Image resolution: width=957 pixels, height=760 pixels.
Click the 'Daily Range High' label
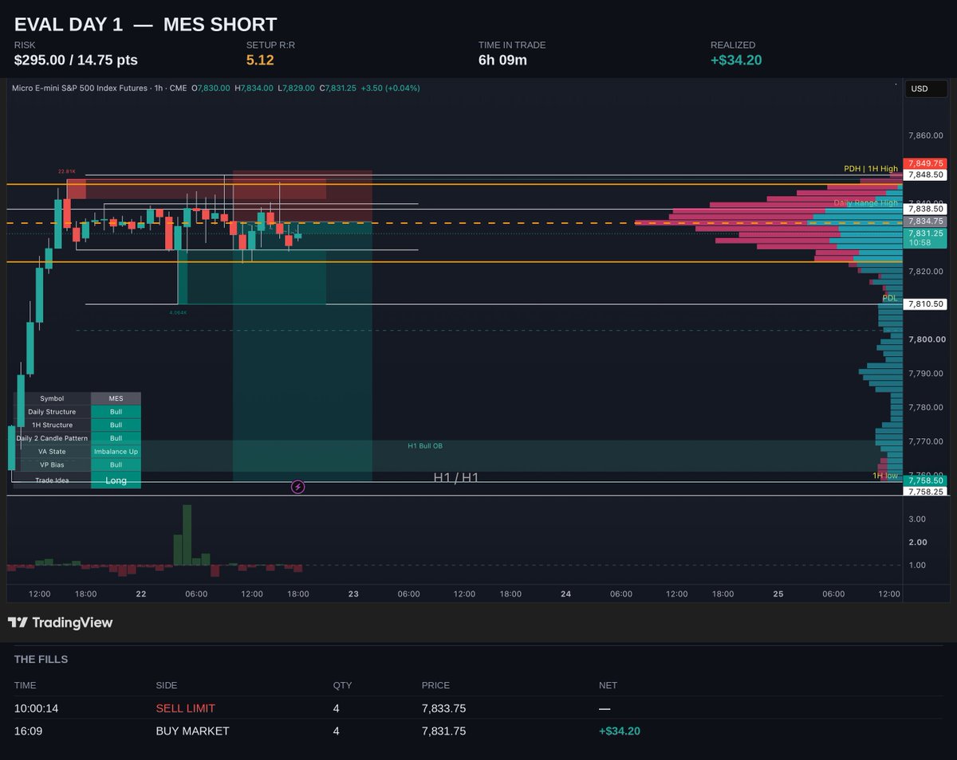[x=866, y=203]
